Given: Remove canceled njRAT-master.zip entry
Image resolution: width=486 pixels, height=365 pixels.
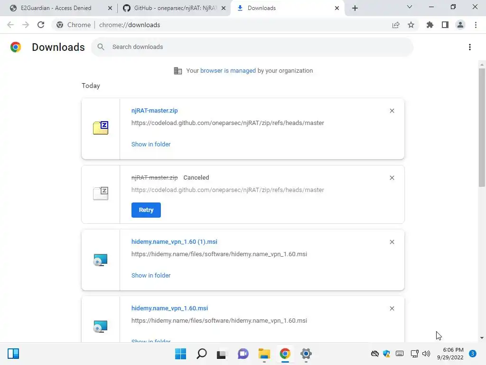Looking at the screenshot, I should pos(392,178).
